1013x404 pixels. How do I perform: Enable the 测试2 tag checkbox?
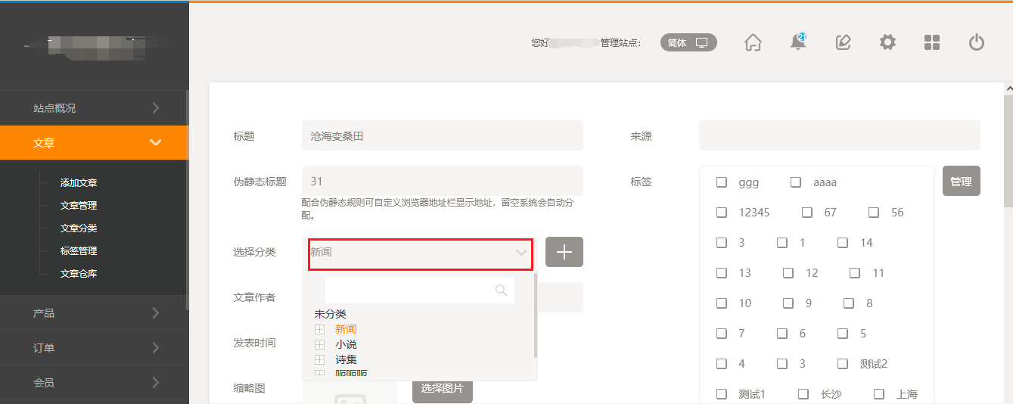(x=843, y=364)
